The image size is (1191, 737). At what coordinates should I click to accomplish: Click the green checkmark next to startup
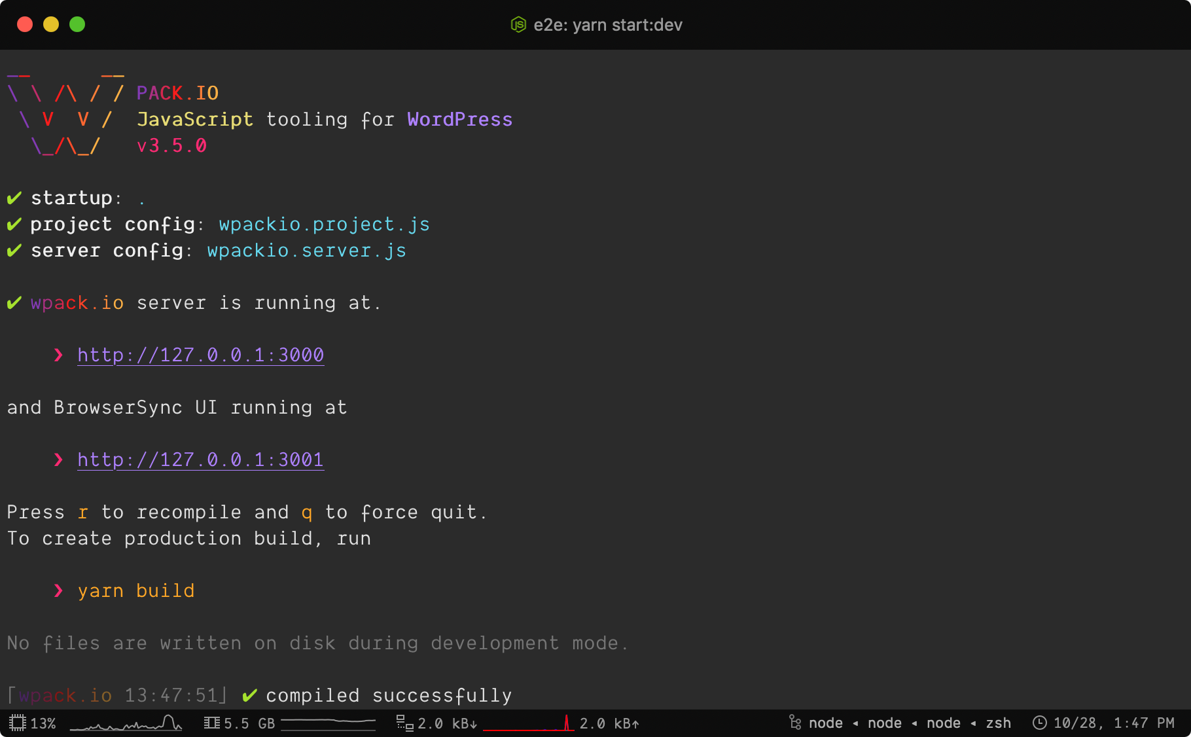(x=14, y=198)
